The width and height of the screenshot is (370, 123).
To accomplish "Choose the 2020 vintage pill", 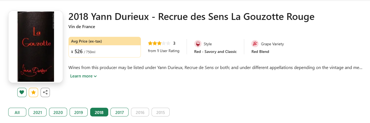I will click(58, 112).
